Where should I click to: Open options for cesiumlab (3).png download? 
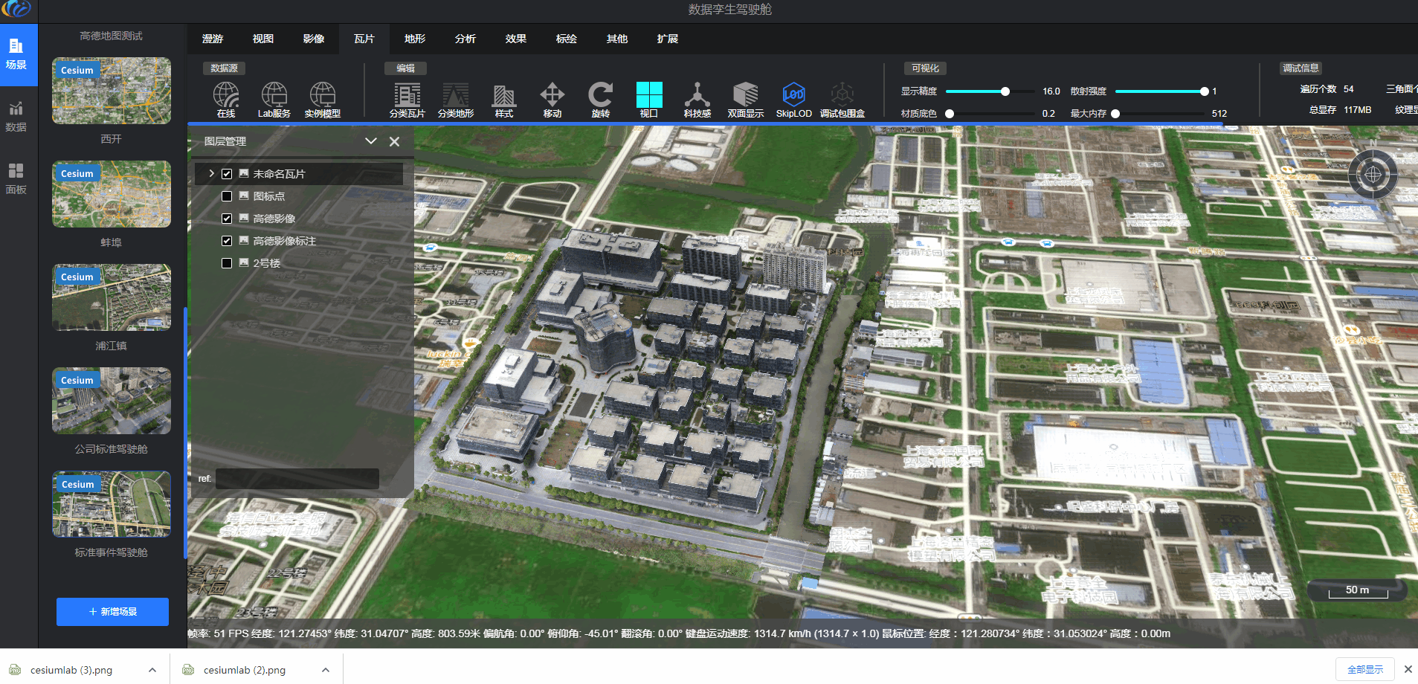pyautogui.click(x=152, y=670)
